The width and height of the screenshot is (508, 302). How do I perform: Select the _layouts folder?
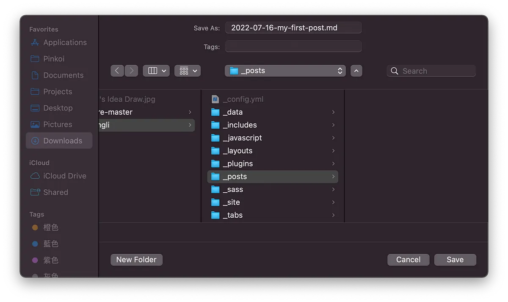tap(237, 151)
